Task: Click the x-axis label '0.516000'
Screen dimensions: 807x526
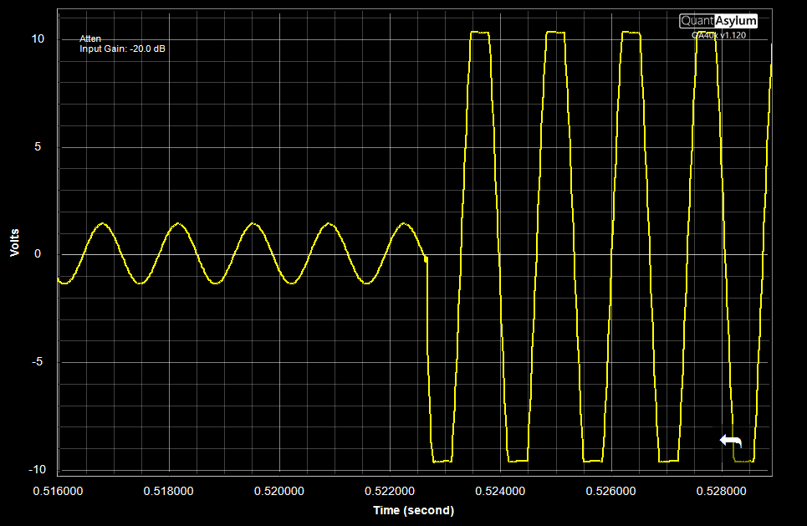Action: coord(59,492)
